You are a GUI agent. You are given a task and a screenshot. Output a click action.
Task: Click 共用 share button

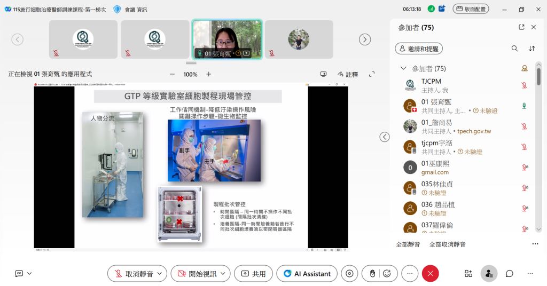[254, 274]
